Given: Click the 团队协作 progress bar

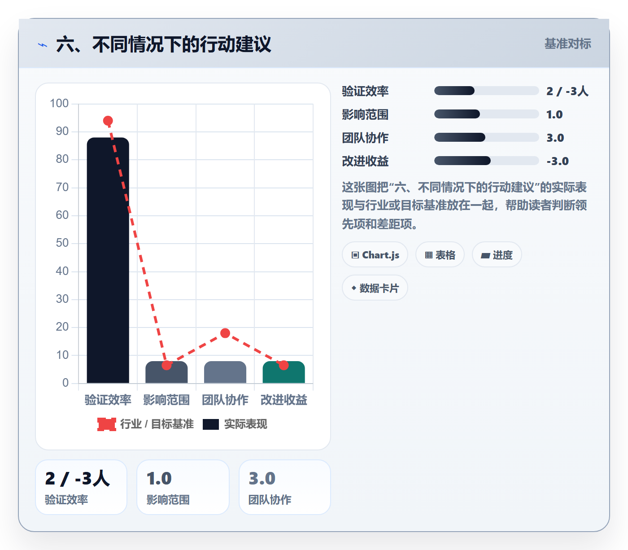Looking at the screenshot, I should 486,137.
